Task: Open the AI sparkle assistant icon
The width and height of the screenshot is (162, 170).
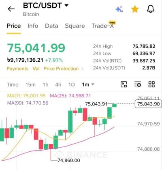Action: click(x=119, y=9)
